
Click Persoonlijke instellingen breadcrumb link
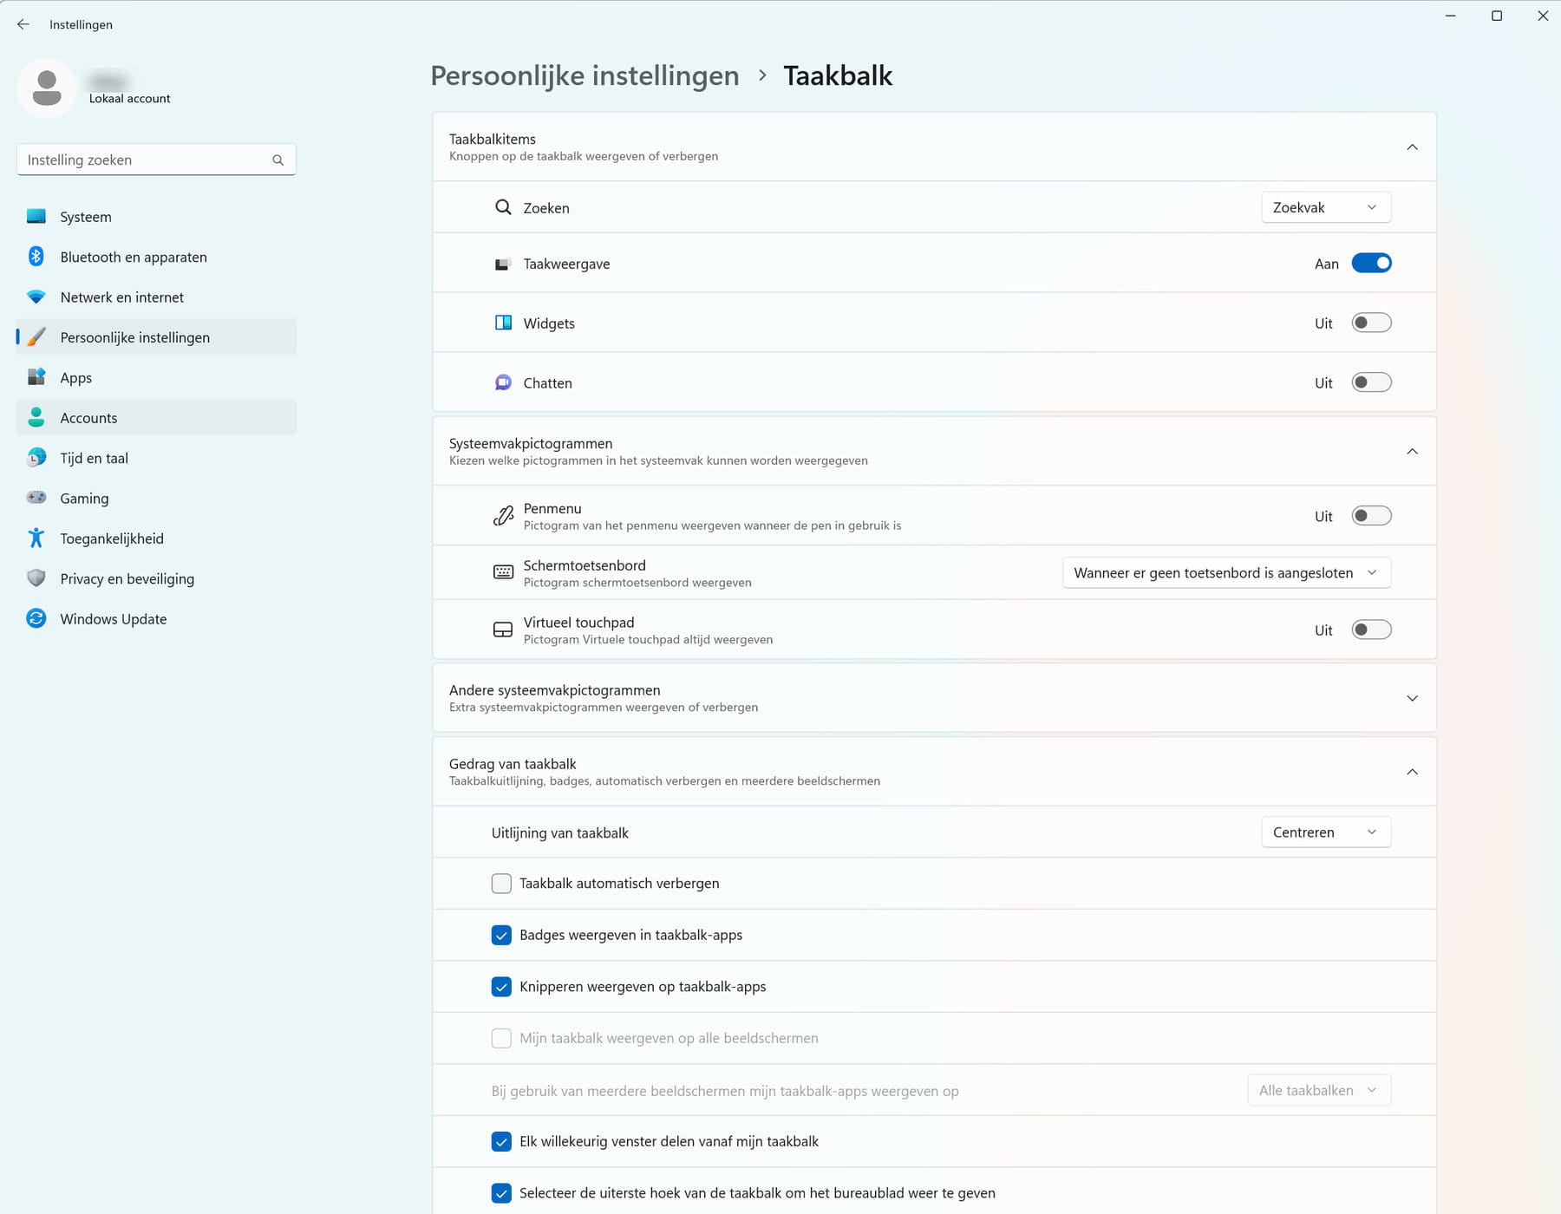click(585, 76)
